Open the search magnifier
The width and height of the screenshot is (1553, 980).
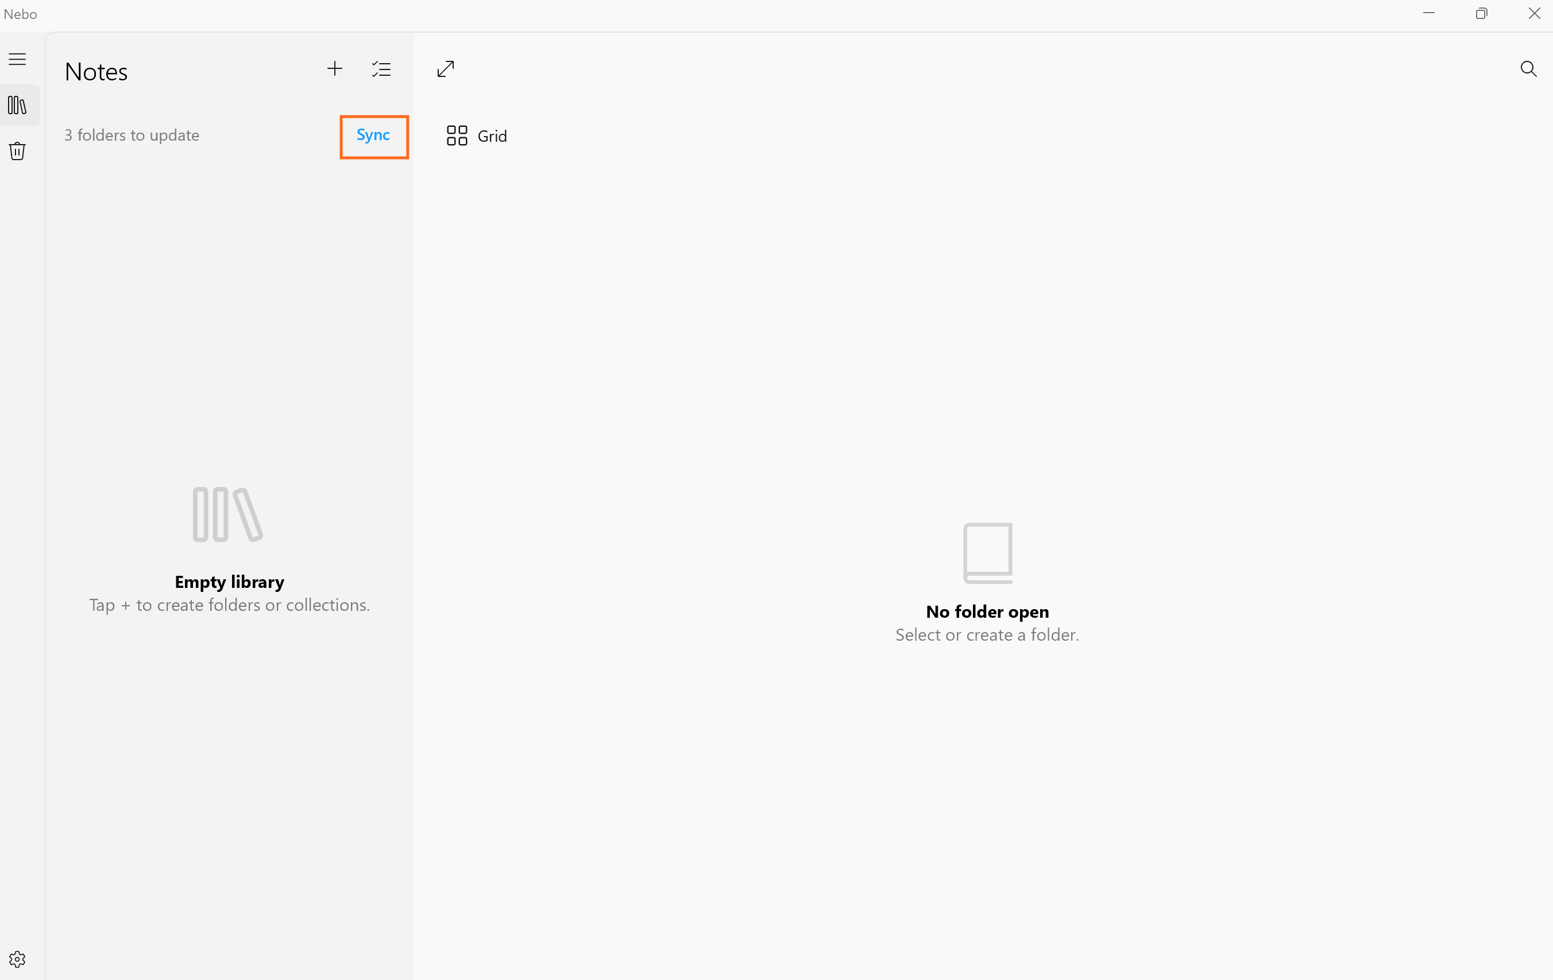click(1528, 69)
